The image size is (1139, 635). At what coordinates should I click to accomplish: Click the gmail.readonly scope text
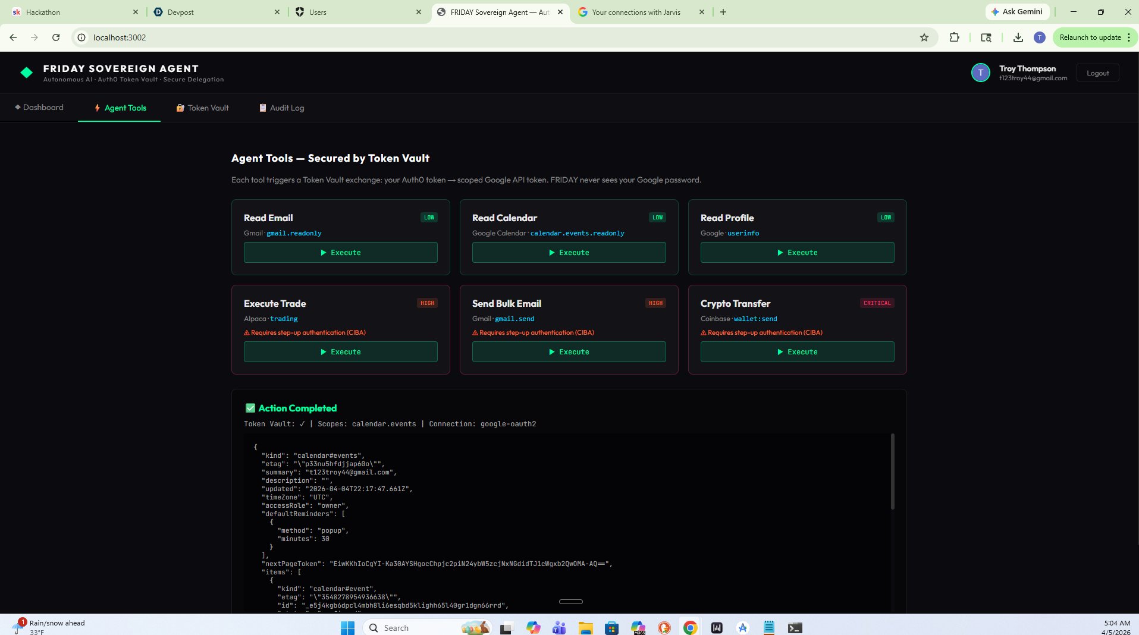pos(294,233)
